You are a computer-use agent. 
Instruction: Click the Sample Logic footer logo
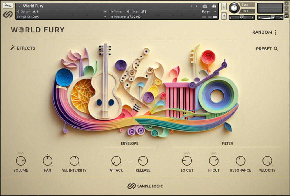(x=145, y=186)
